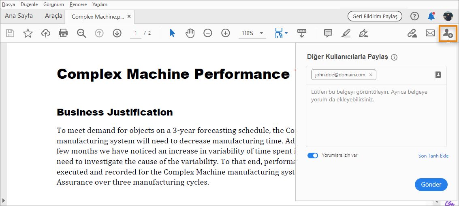Add a sticky note comment

point(328,33)
